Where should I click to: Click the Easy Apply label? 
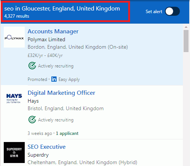69,79
